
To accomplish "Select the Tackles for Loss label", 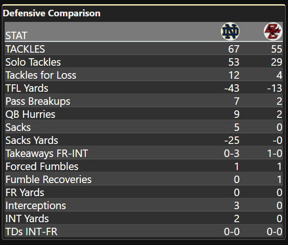I will point(41,75).
